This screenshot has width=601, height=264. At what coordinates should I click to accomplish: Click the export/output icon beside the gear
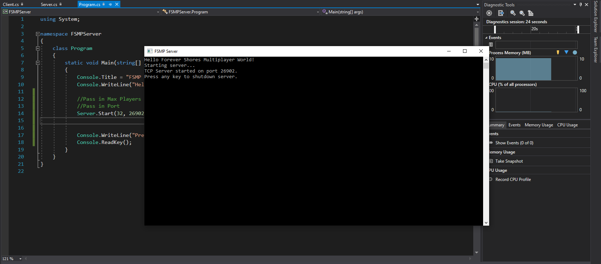click(x=501, y=13)
